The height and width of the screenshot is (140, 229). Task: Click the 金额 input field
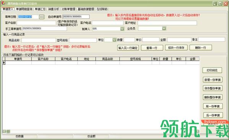(179, 40)
